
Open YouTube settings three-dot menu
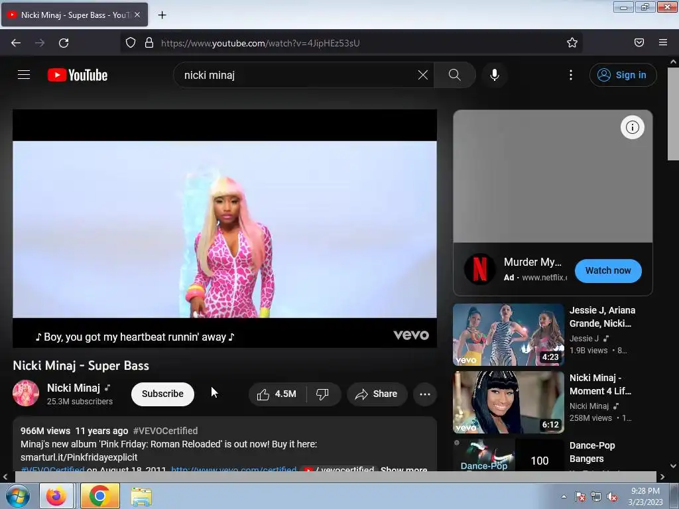pos(571,75)
